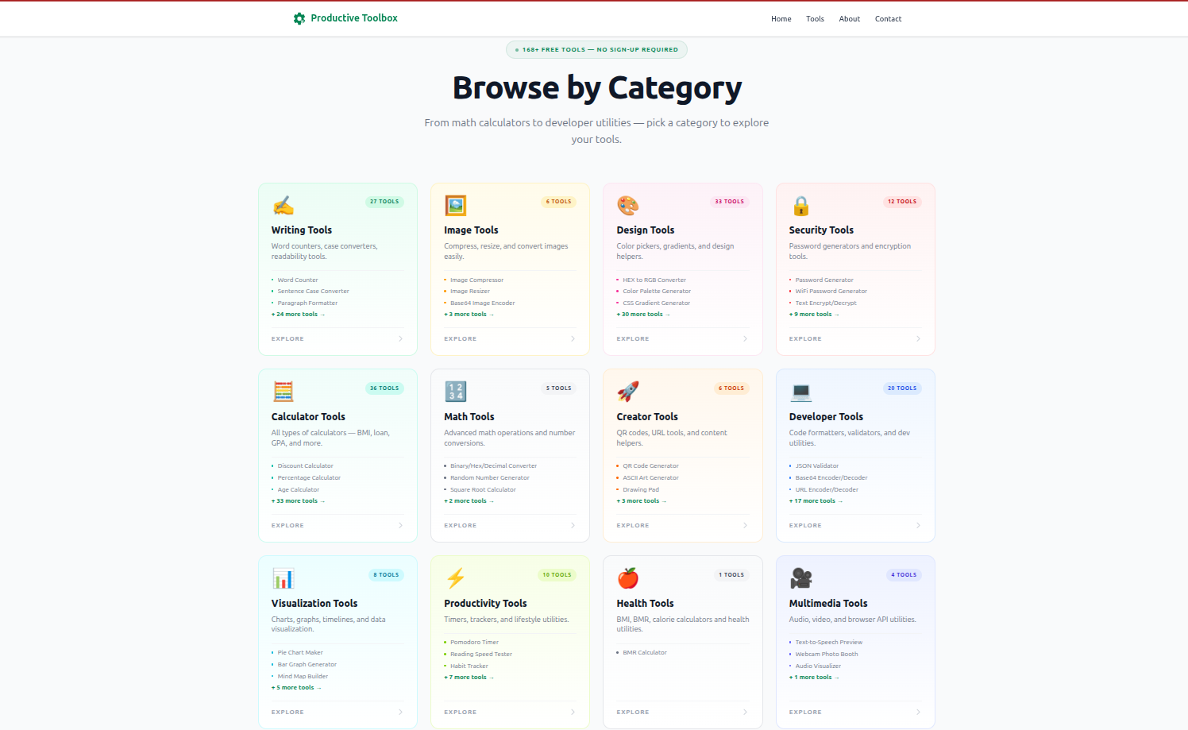The width and height of the screenshot is (1188, 730).
Task: Click the Developer Tools laptop icon
Action: pyautogui.click(x=800, y=392)
